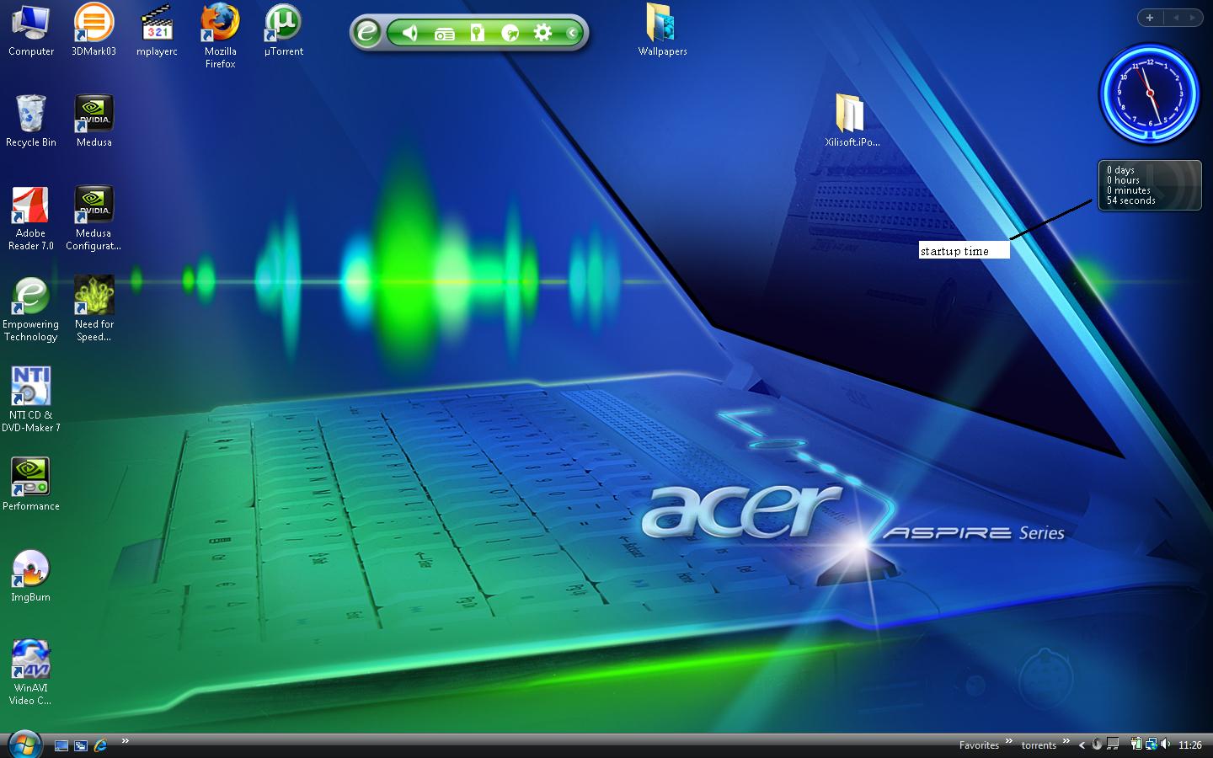The image size is (1213, 758).
Task: Launch 3DMark03 from the desktop
Action: (x=94, y=30)
